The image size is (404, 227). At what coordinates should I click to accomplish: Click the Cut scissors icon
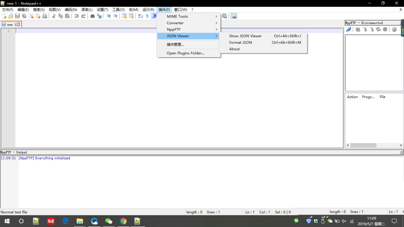click(54, 16)
